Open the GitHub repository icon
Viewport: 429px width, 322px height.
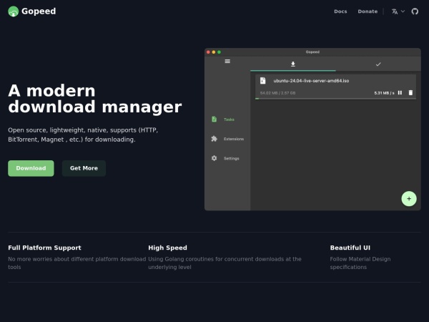pos(415,11)
